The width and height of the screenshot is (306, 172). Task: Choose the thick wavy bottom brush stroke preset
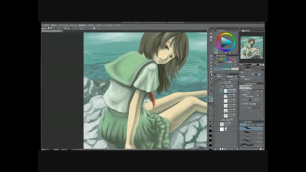click(x=251, y=145)
